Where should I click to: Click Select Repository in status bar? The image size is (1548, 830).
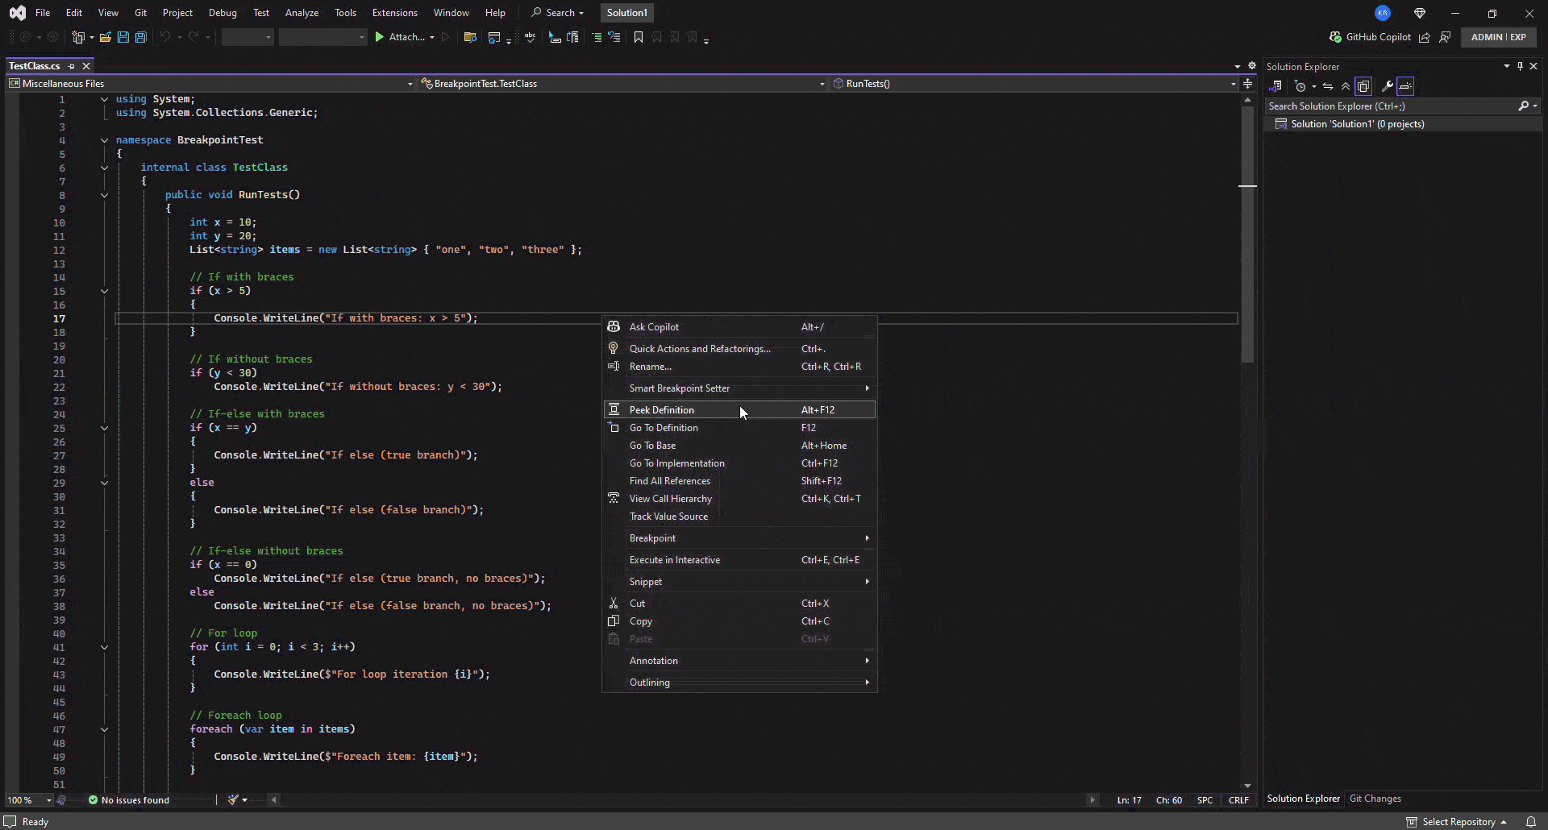pyautogui.click(x=1457, y=822)
